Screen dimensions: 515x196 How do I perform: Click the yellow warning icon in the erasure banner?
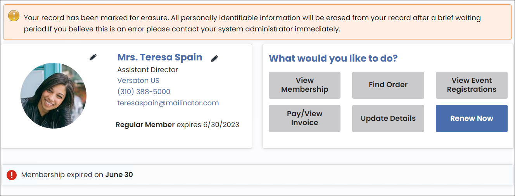click(x=14, y=15)
